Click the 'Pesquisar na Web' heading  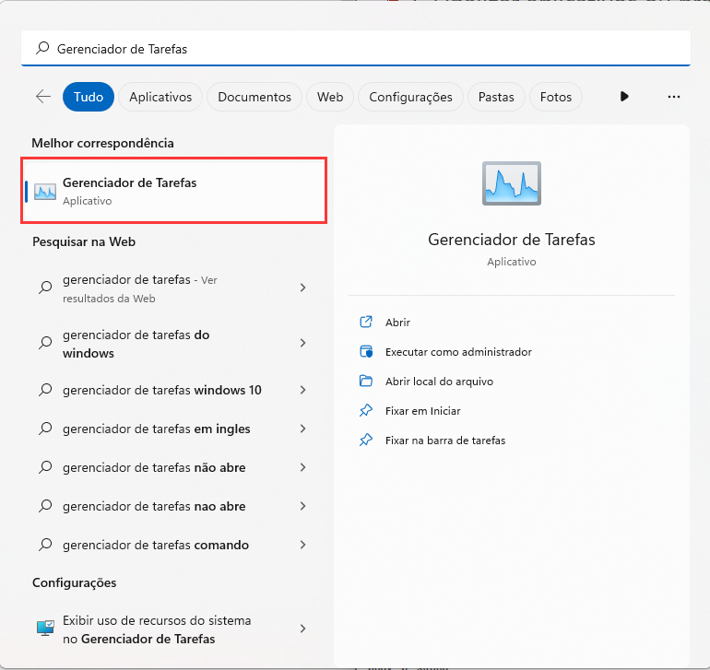(x=84, y=241)
